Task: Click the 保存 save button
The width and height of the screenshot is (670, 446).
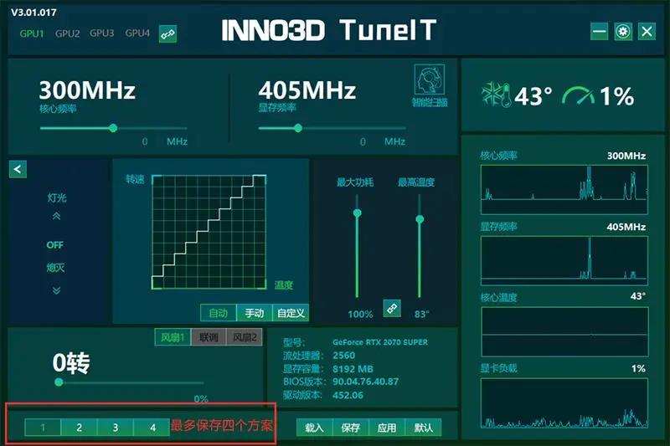Action: (x=350, y=428)
